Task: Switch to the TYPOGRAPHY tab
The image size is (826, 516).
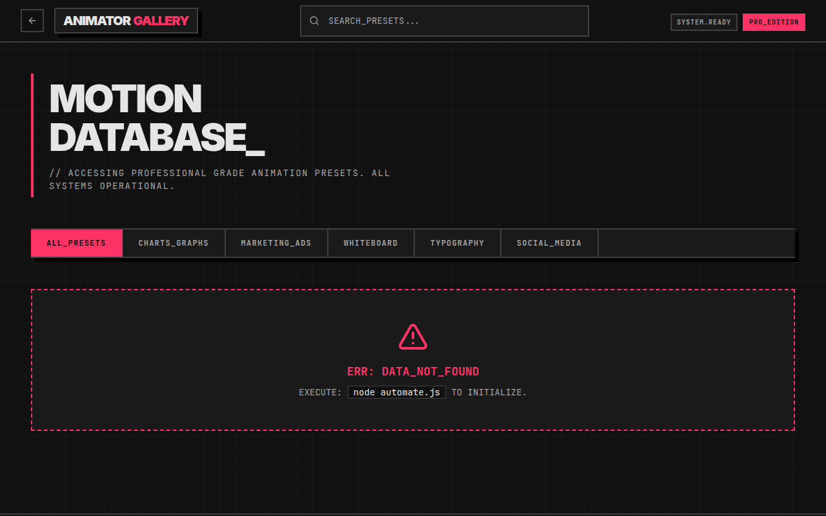Action: 457,243
